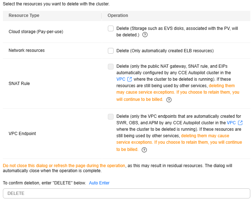This screenshot has height=201, width=251.
Task: Check the VPC Endpoint delete checkbox
Action: point(111,116)
